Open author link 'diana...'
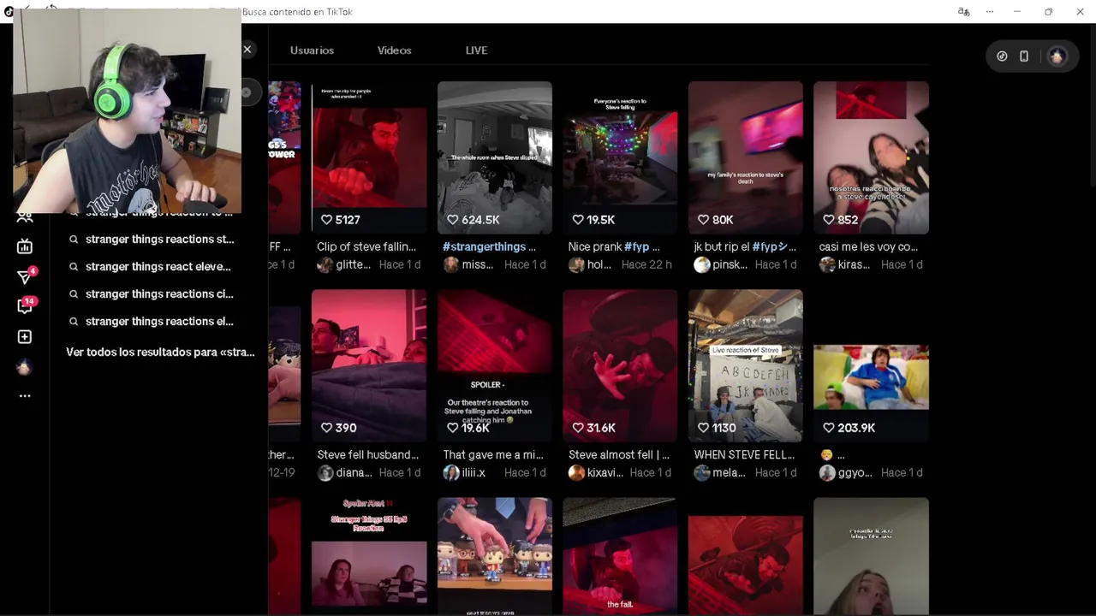Viewport: 1096px width, 616px height. tap(354, 473)
